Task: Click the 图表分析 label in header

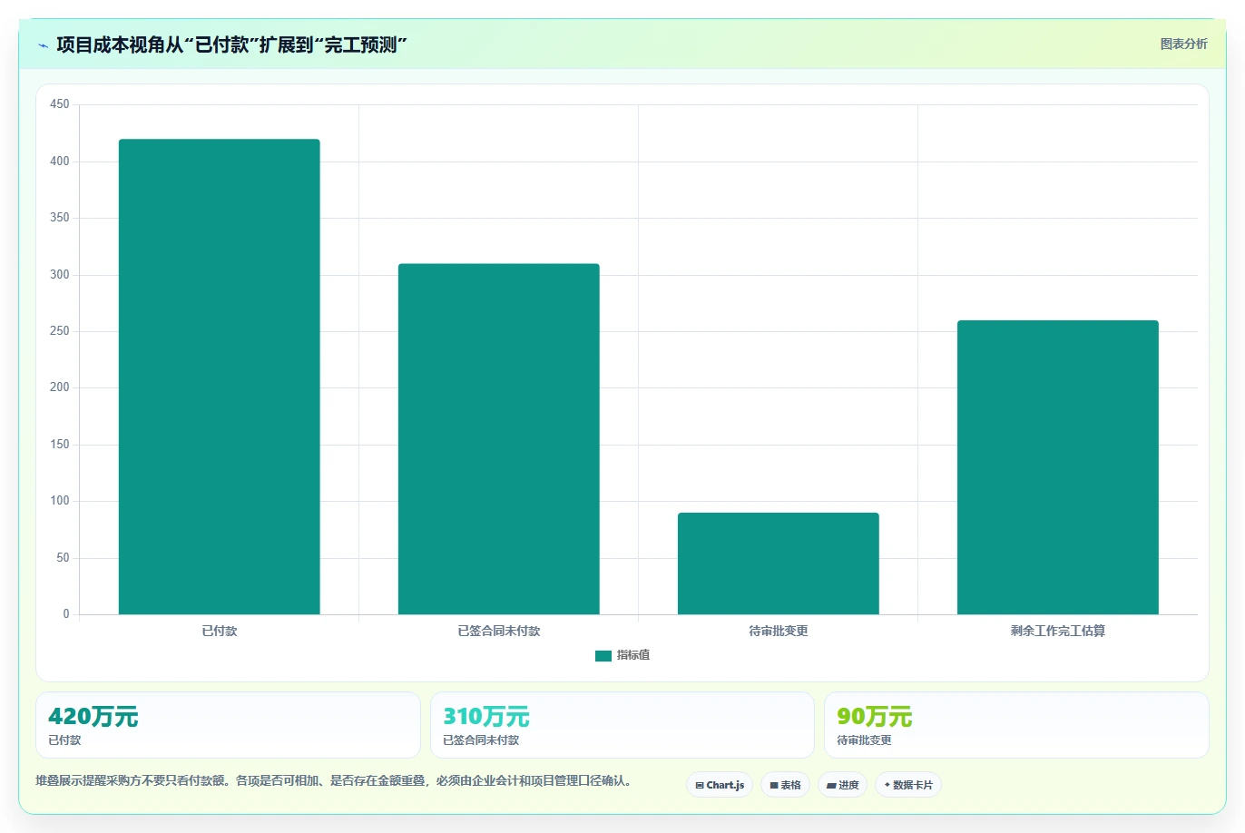Action: pyautogui.click(x=1183, y=44)
